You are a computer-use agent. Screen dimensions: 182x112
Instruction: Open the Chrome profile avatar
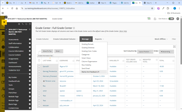174,8
